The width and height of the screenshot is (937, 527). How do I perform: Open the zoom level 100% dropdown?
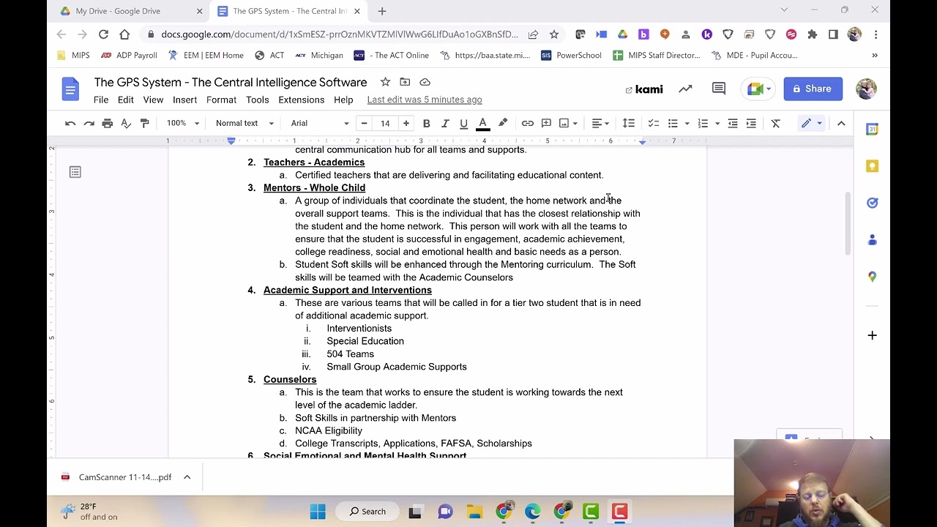183,123
